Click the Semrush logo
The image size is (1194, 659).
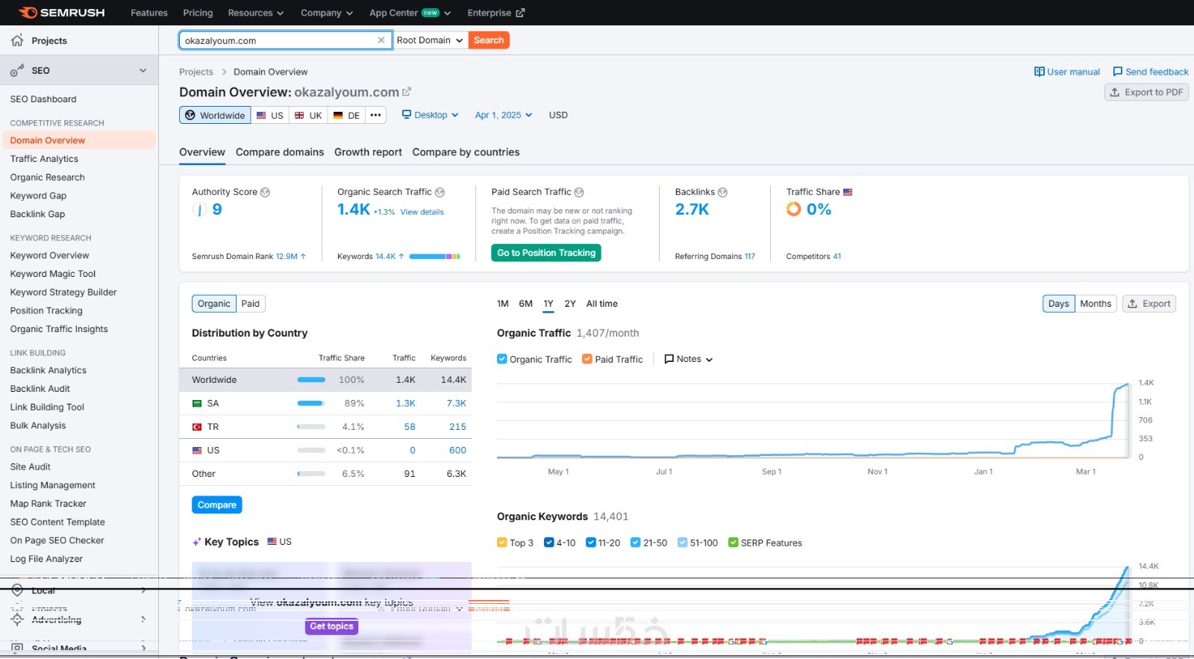(x=61, y=13)
